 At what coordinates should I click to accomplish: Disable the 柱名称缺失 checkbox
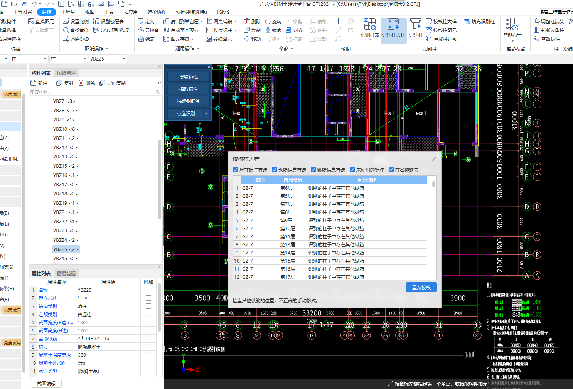point(391,170)
